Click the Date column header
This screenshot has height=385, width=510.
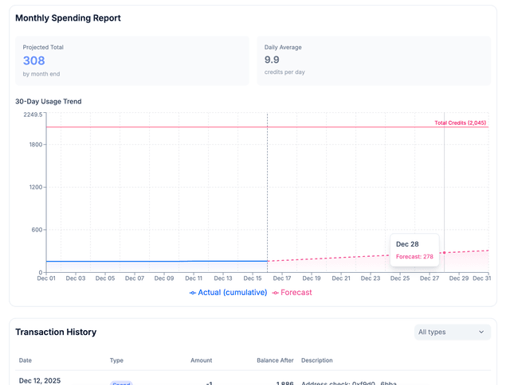[25, 360]
